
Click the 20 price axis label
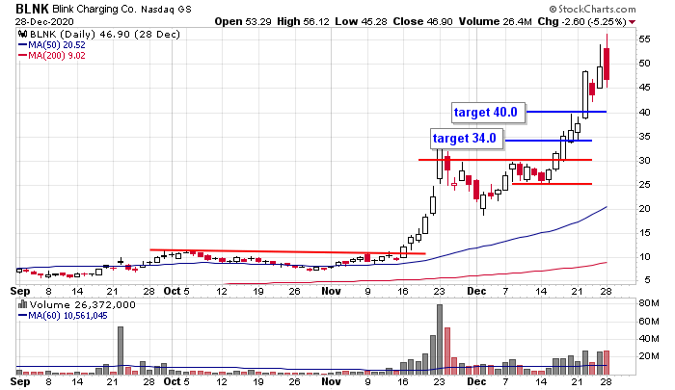pyautogui.click(x=644, y=209)
